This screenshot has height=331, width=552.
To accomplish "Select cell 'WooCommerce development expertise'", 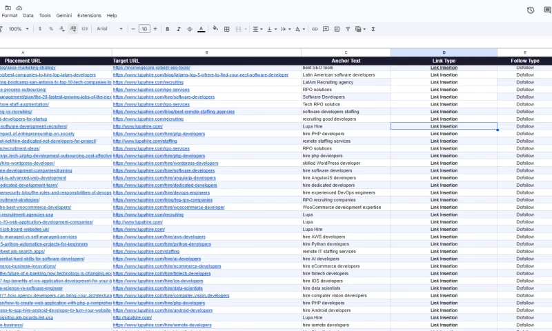I will coord(346,207).
